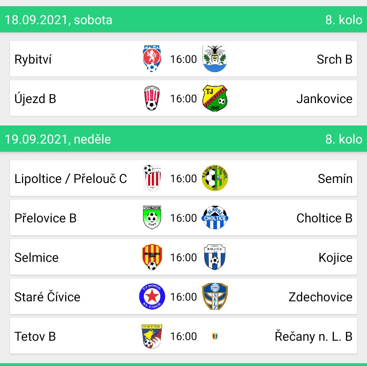Tap the TJ Sokol St. Čívice star logo

(152, 296)
